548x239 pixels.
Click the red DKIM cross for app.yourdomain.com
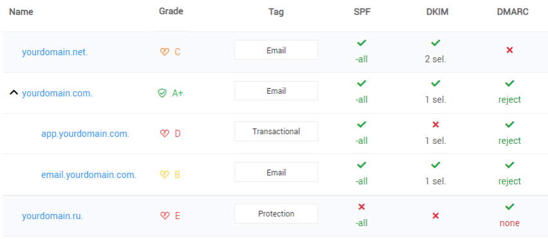(435, 125)
